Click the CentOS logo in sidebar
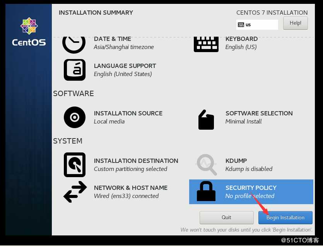Viewport: 323px width, 247px height. pos(29,32)
